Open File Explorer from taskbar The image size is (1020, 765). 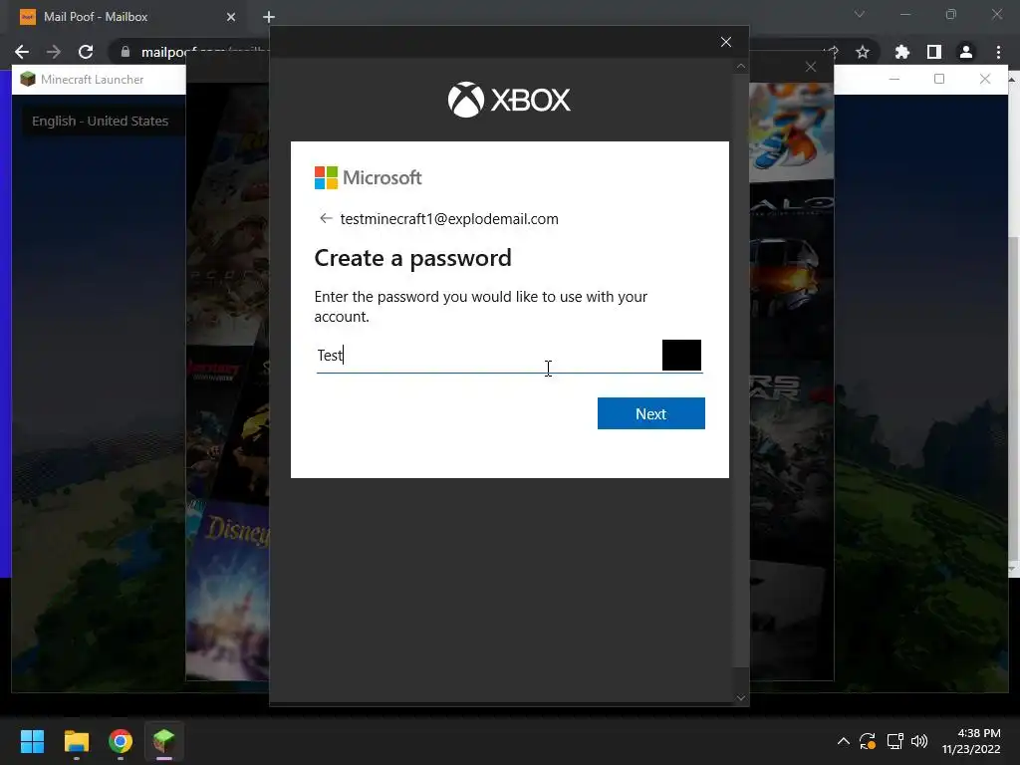pyautogui.click(x=76, y=741)
